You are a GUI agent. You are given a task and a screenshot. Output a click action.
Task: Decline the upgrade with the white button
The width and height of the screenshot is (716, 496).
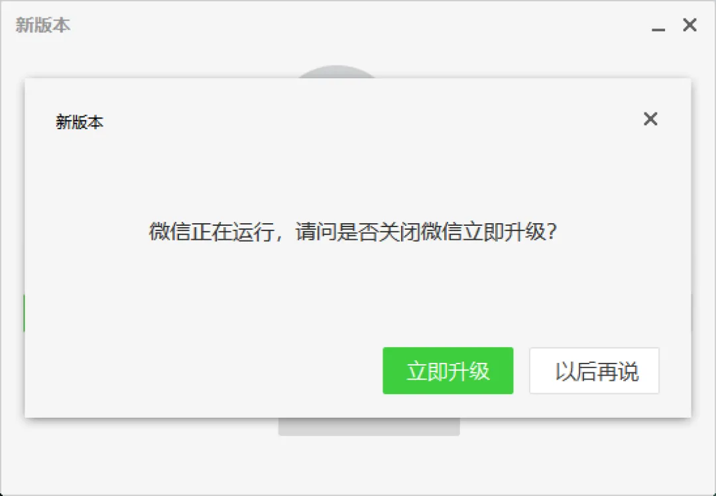(x=594, y=371)
